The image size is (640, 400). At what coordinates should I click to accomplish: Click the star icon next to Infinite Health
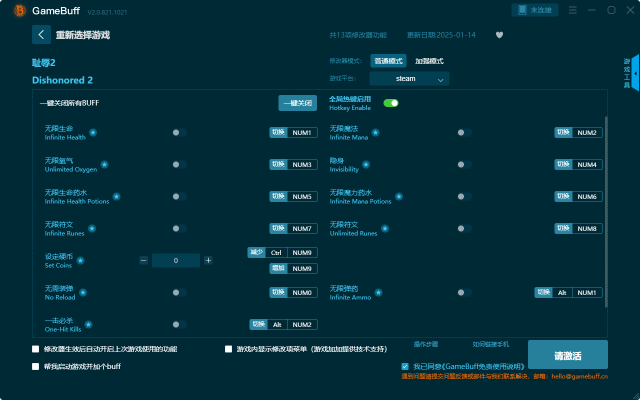(93, 132)
